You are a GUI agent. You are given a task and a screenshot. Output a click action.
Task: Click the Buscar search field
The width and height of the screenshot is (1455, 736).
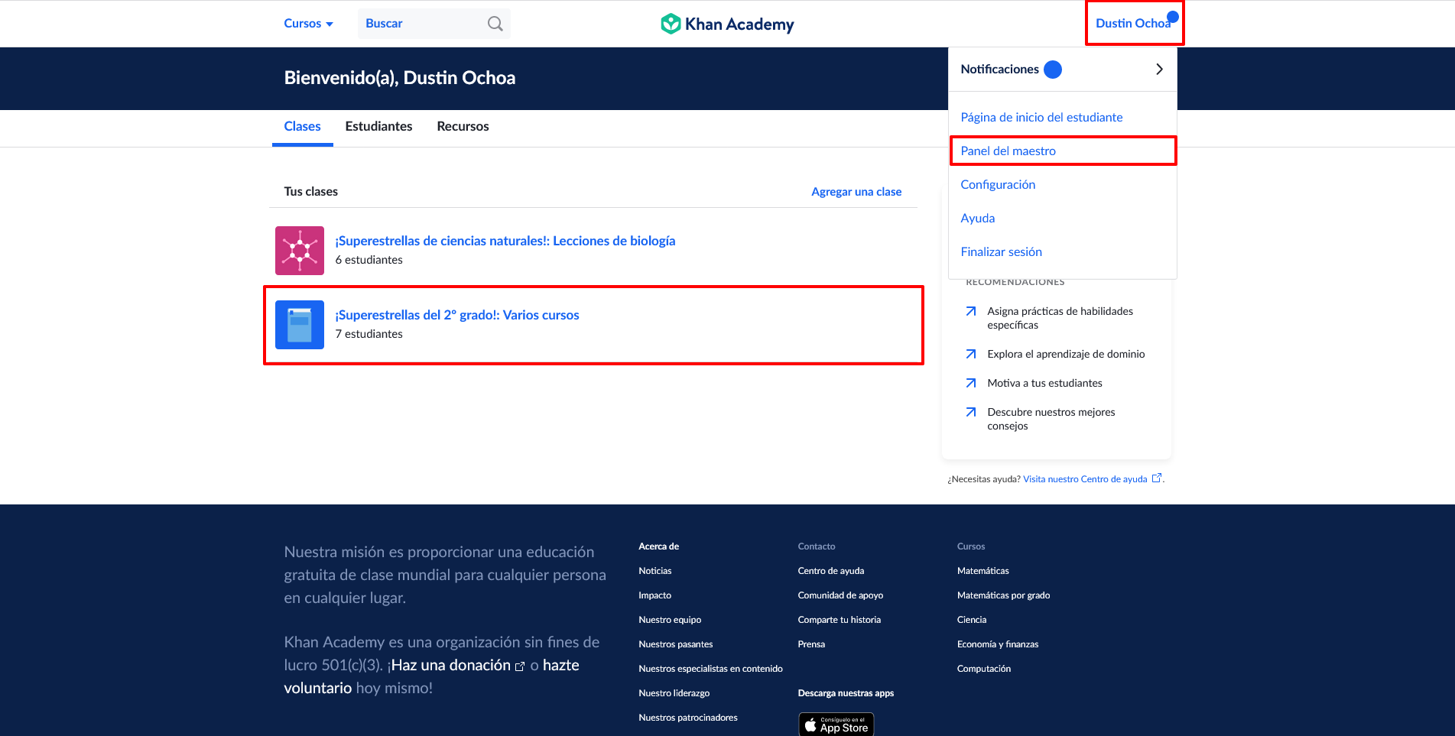point(434,24)
